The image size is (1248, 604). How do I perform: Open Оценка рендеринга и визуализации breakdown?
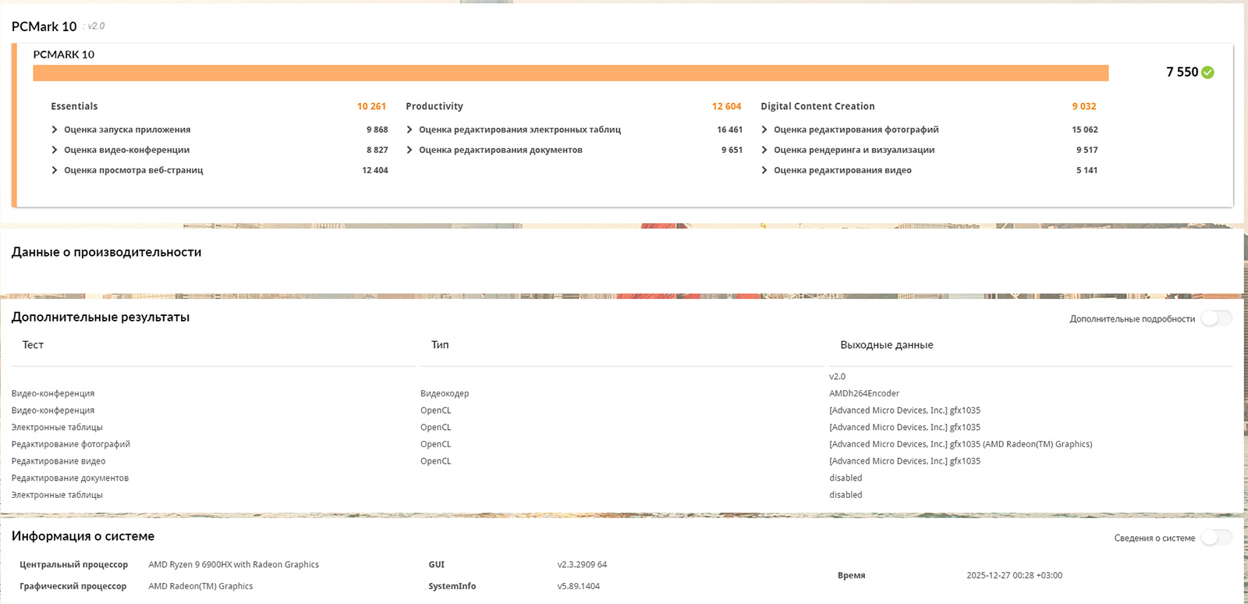pos(764,150)
